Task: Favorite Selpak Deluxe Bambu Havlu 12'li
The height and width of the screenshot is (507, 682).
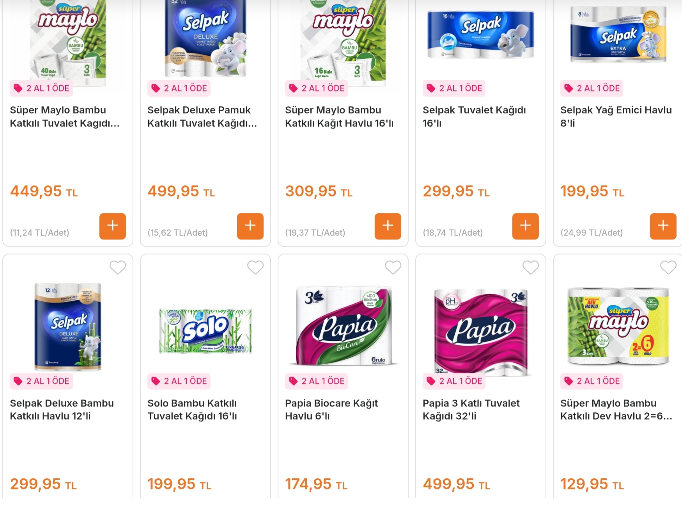Action: point(118,268)
